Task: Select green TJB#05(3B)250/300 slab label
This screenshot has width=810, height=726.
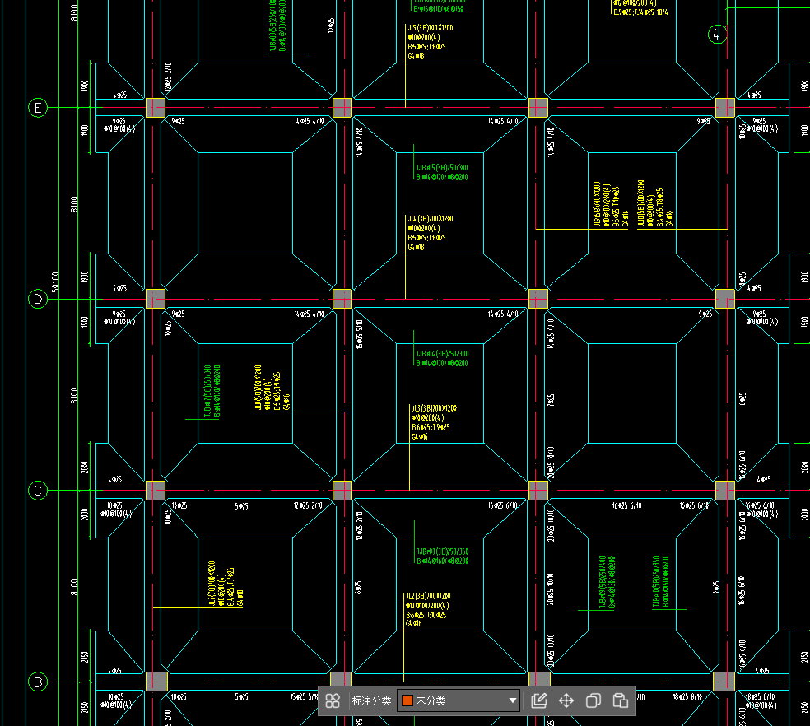Action: pos(442,167)
